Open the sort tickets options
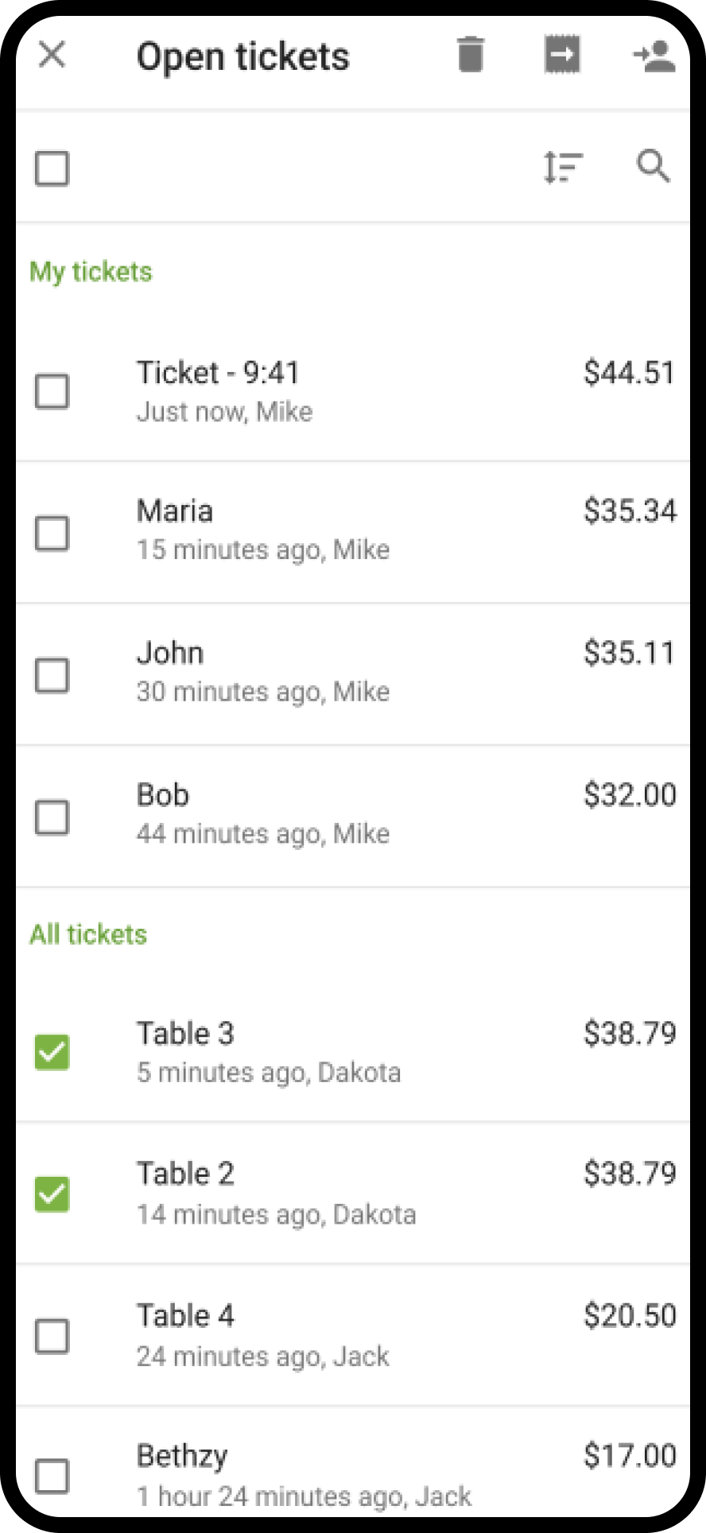This screenshot has height=1533, width=706. [x=563, y=168]
